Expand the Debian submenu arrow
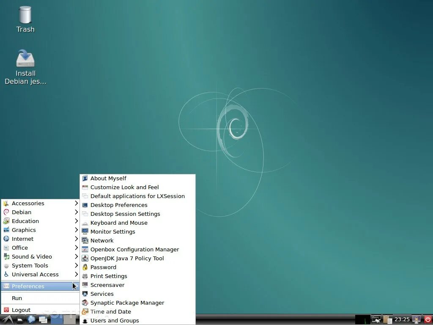433x325 pixels. pyautogui.click(x=76, y=212)
